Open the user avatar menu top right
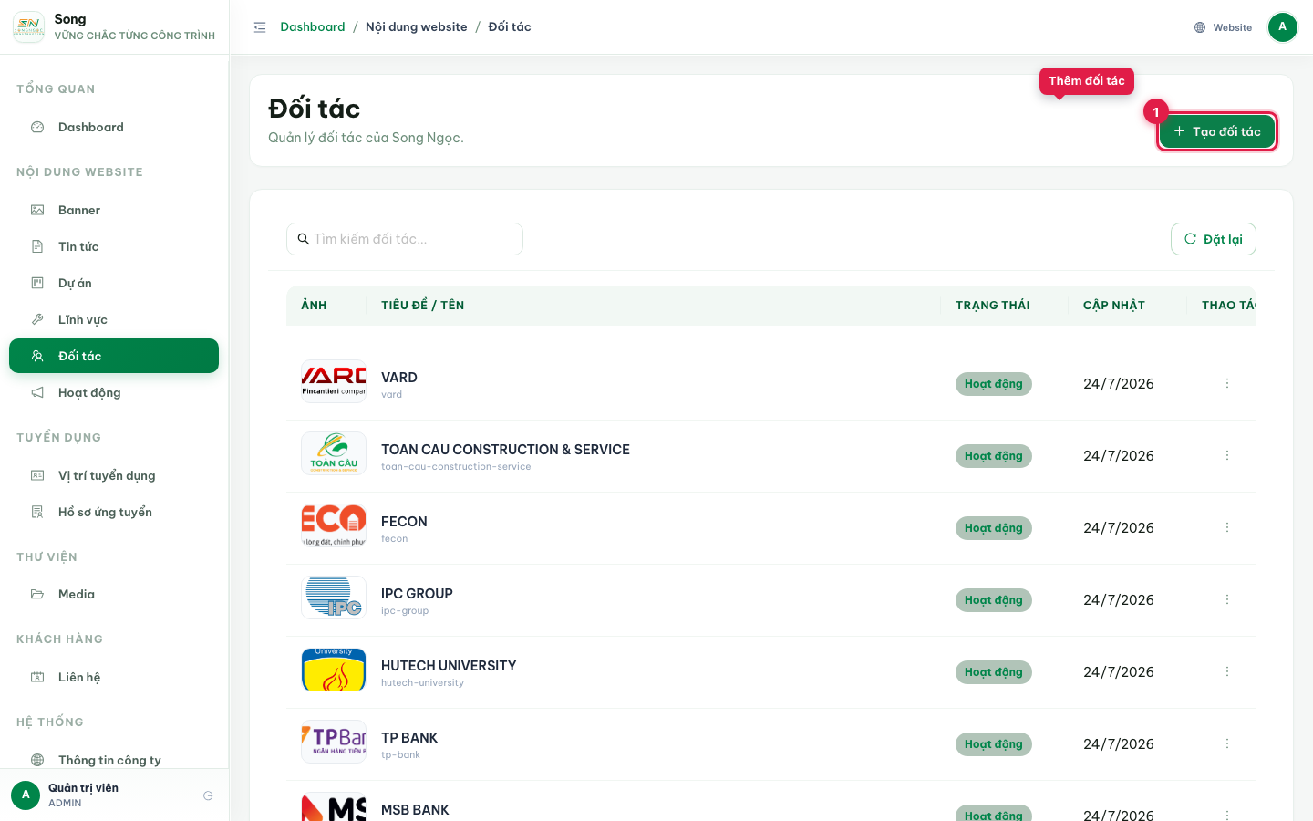The height and width of the screenshot is (821, 1313). (x=1282, y=27)
